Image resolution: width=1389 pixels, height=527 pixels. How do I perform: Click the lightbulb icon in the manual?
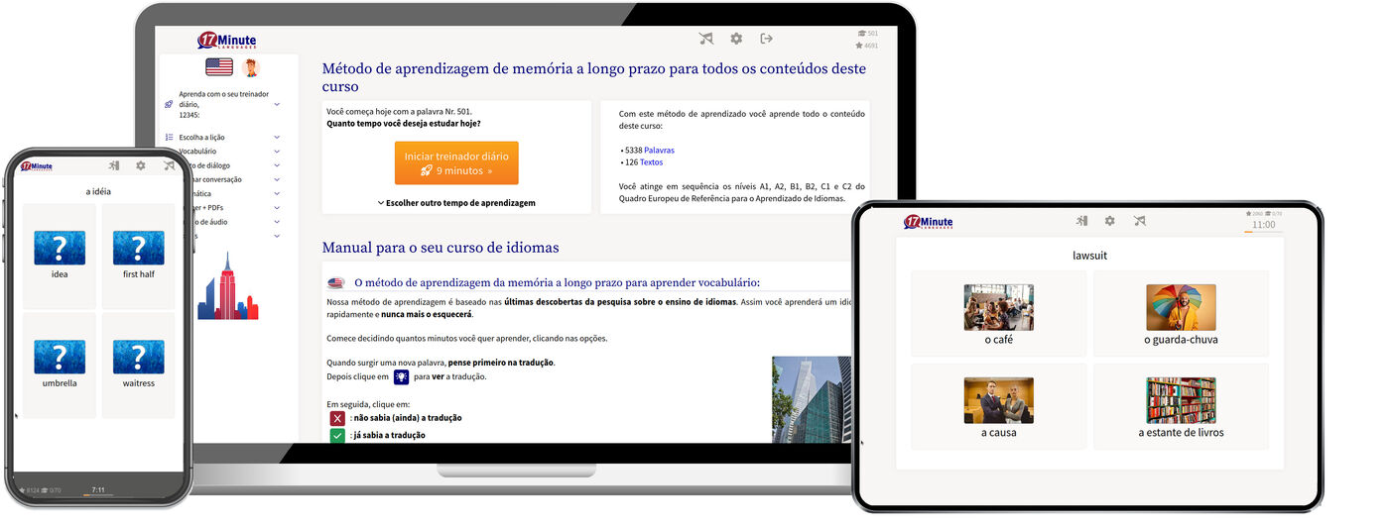[402, 377]
